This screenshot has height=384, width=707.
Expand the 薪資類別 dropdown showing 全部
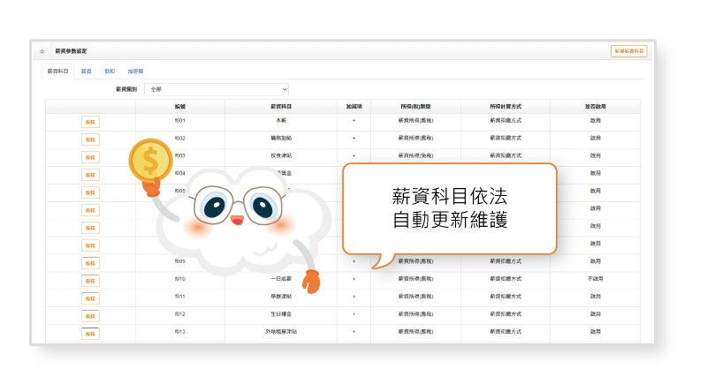217,89
